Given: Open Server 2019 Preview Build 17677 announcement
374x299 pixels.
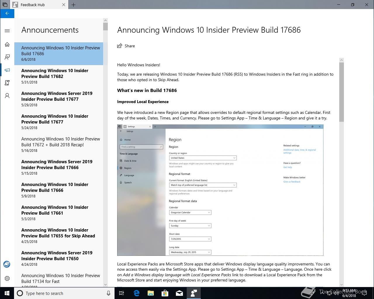Looking at the screenshot, I should [59, 99].
